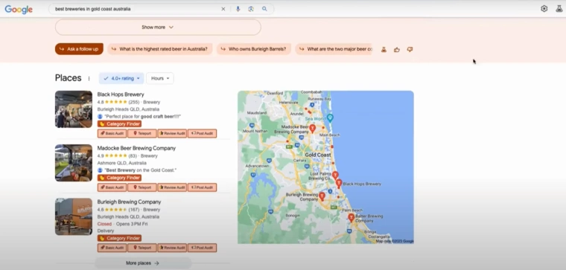
Task: Click Madocke Beer Brewing photo thumbnail
Action: tap(74, 163)
